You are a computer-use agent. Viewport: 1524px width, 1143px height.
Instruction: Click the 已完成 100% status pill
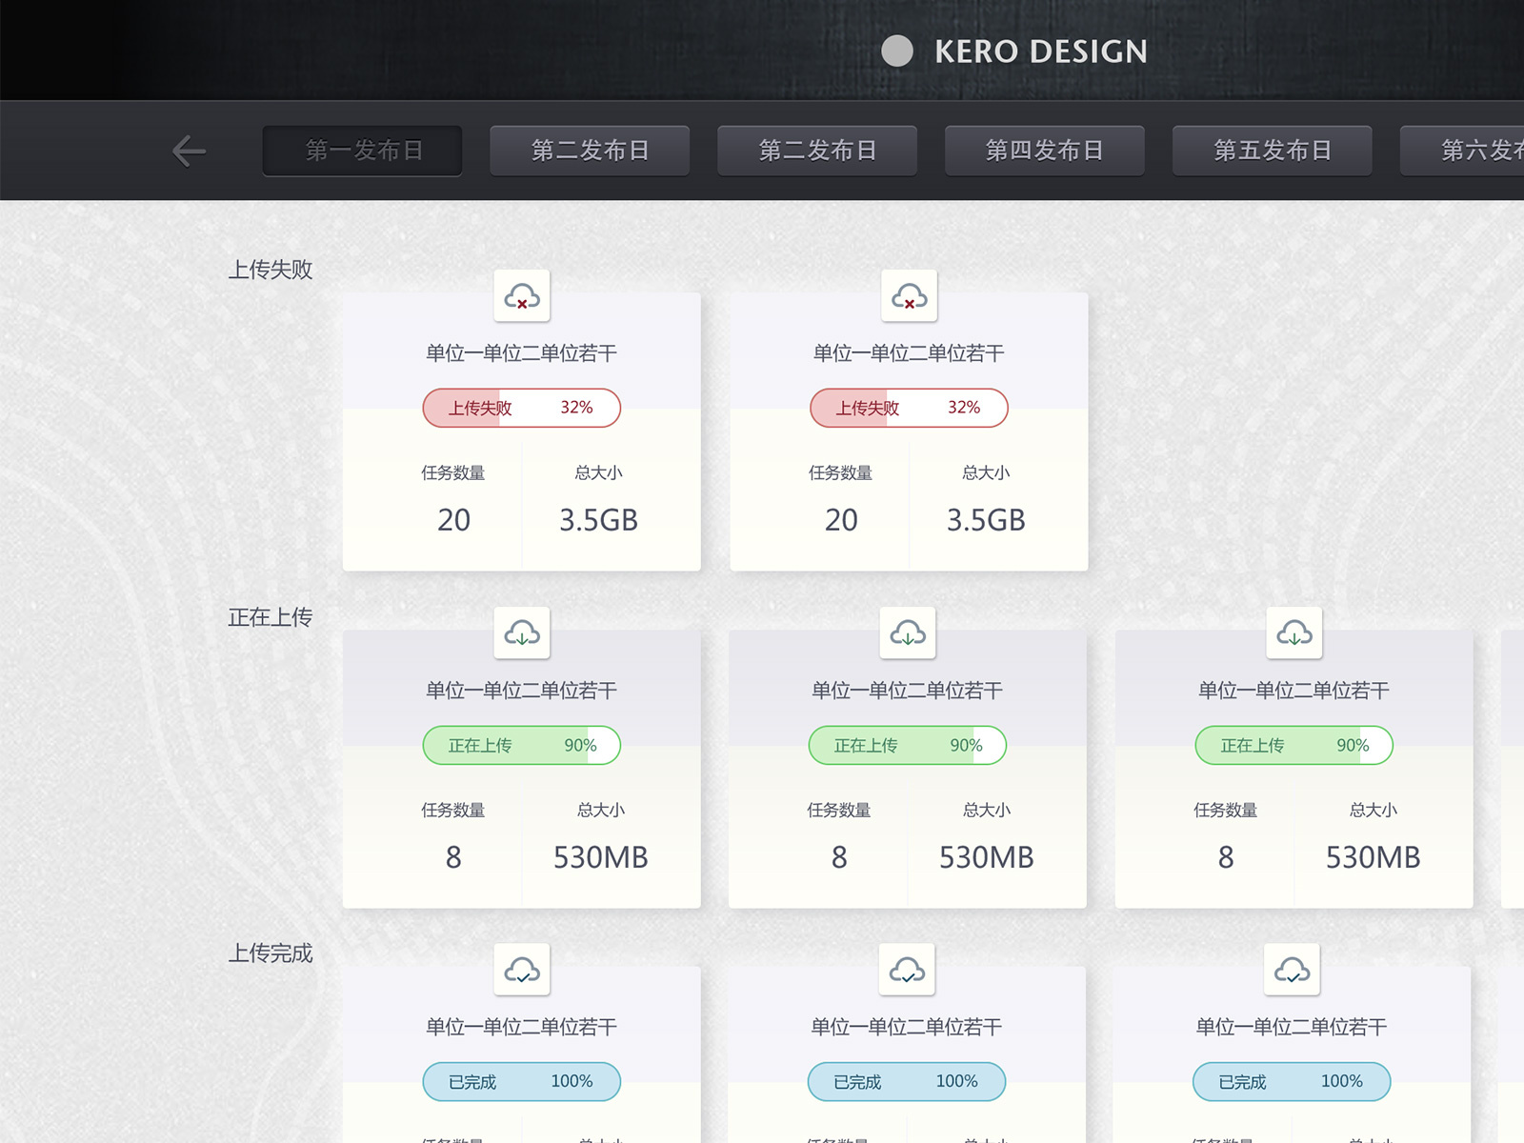pyautogui.click(x=521, y=1081)
